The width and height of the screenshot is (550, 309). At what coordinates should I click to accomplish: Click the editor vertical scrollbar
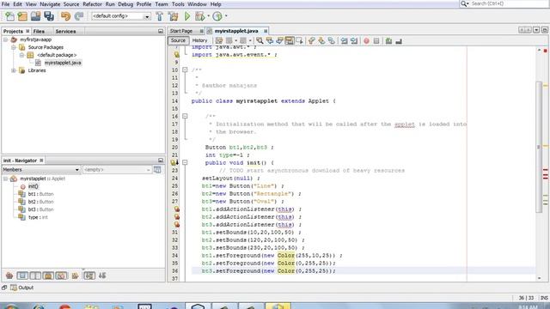pyautogui.click(x=539, y=147)
